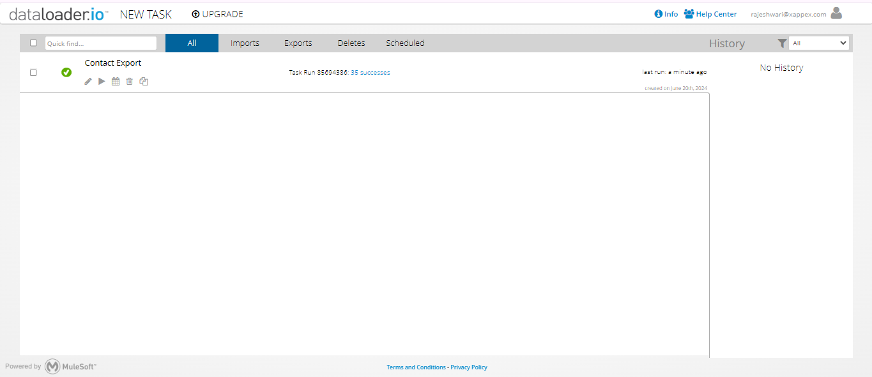
Task: Click the filter funnel icon beside History
Action: click(x=782, y=43)
